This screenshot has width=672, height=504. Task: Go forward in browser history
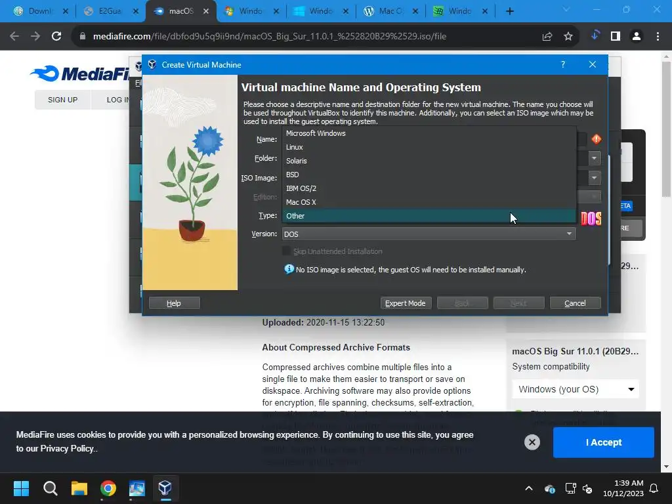pos(35,37)
